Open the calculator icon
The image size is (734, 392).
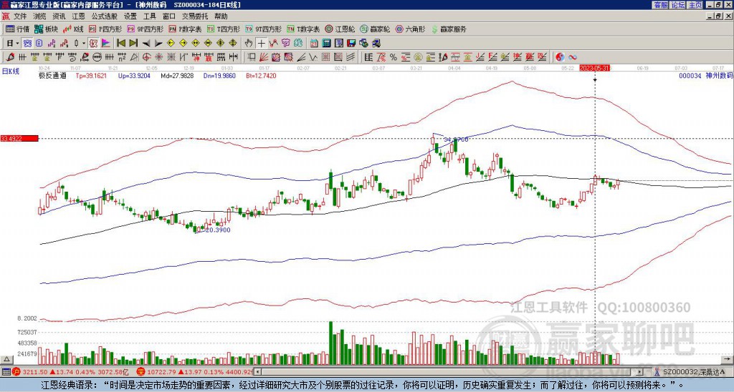[327, 44]
